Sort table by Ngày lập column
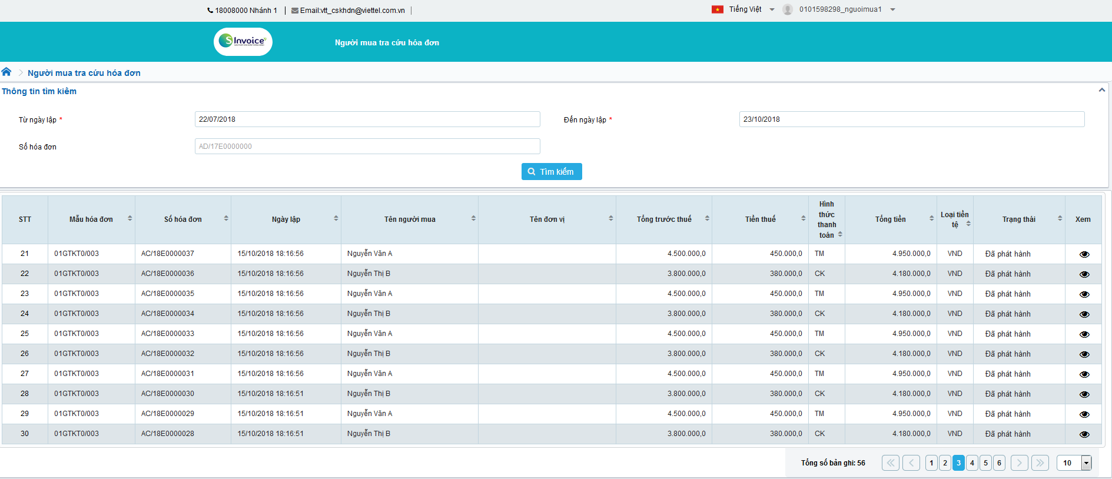1112x479 pixels. (x=336, y=218)
